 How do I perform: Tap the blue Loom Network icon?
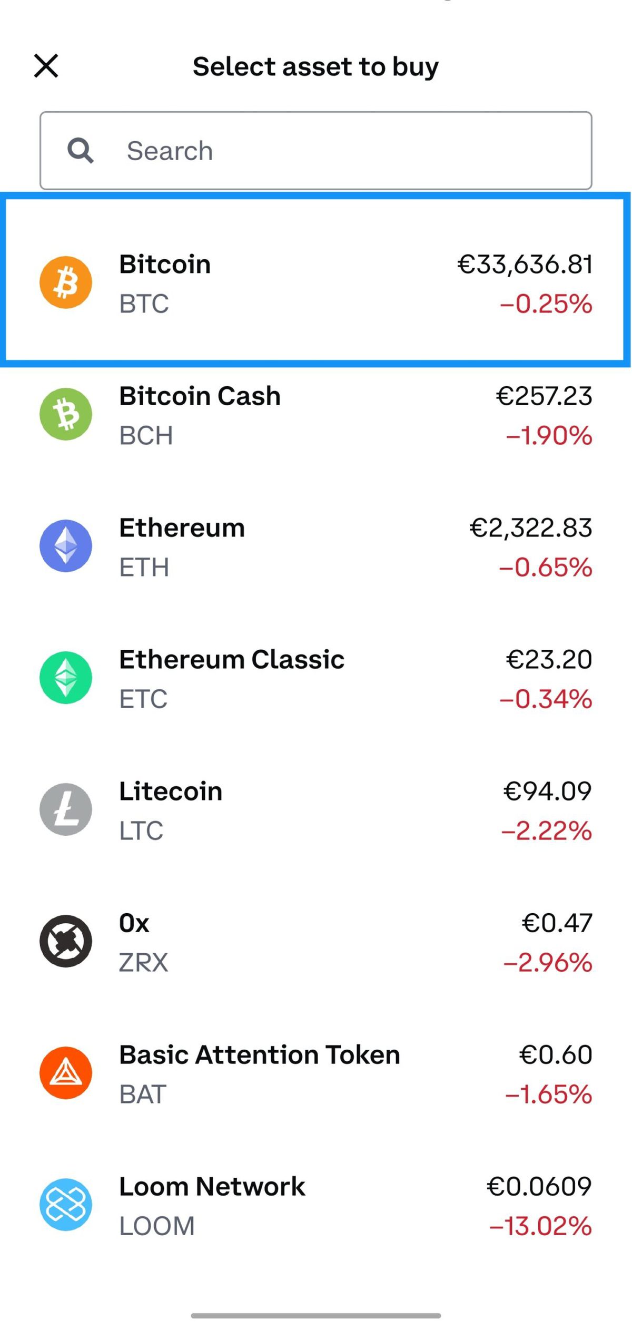point(66,1205)
